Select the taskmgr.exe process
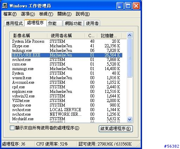The height and width of the screenshot is (149, 180). pos(67,50)
